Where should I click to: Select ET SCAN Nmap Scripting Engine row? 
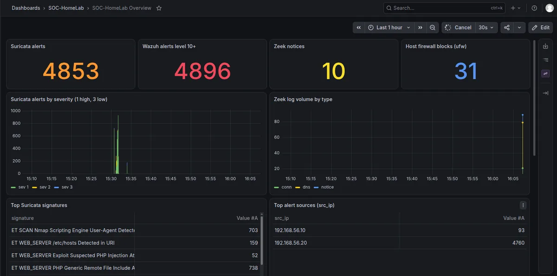(x=135, y=230)
